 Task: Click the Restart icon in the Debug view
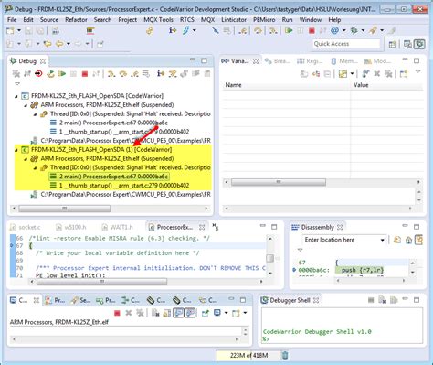click(x=50, y=74)
